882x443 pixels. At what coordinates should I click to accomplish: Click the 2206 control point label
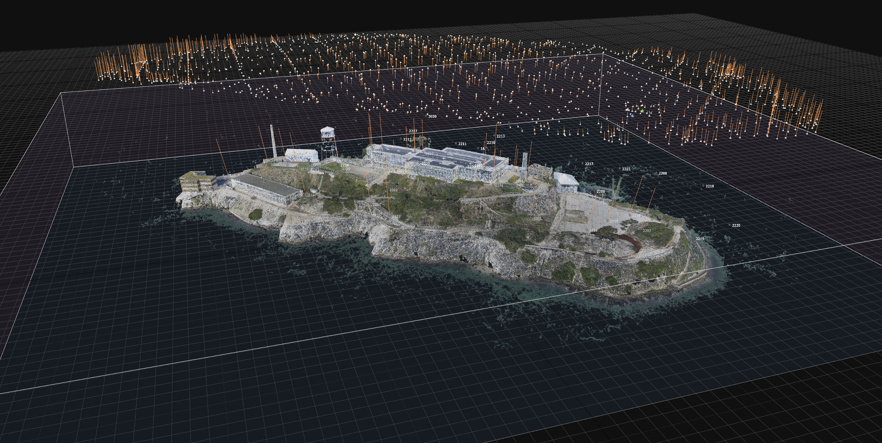600,191
